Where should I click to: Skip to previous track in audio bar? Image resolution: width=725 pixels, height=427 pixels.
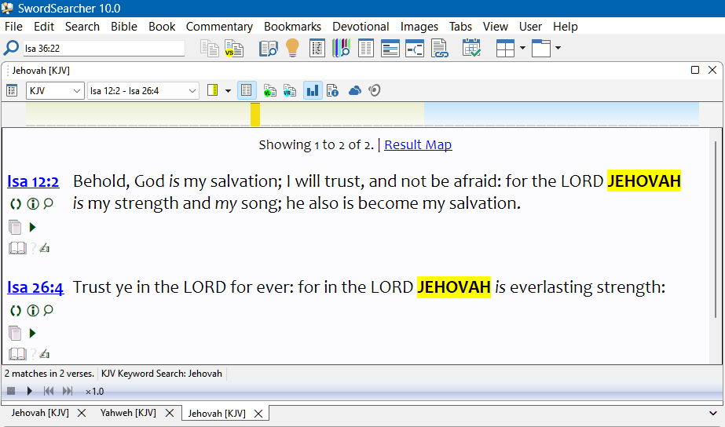point(49,391)
